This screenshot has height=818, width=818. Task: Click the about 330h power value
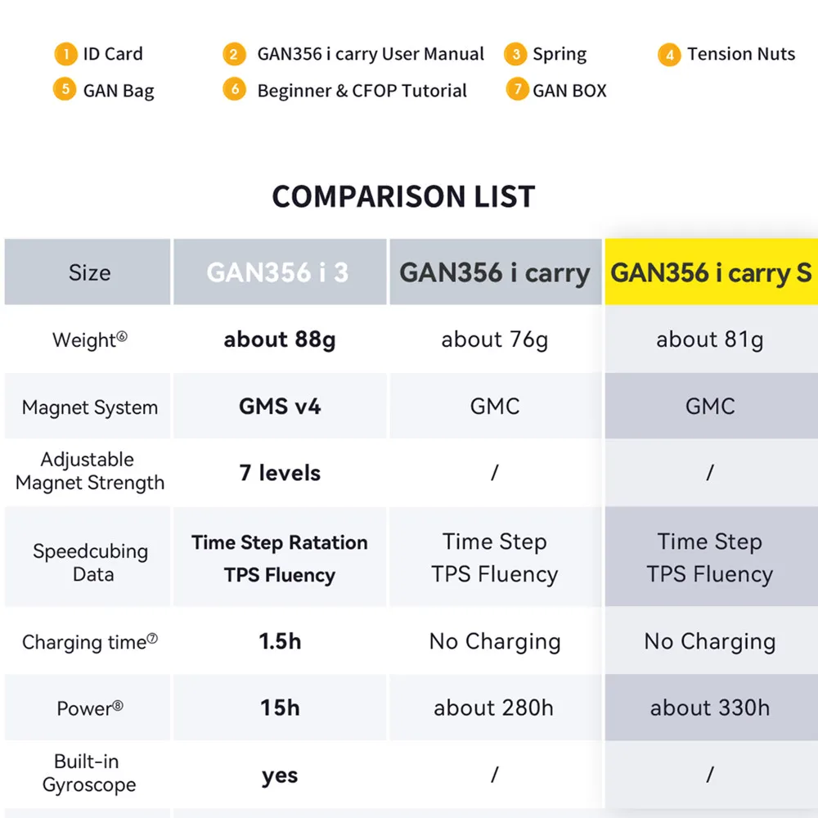pos(710,708)
